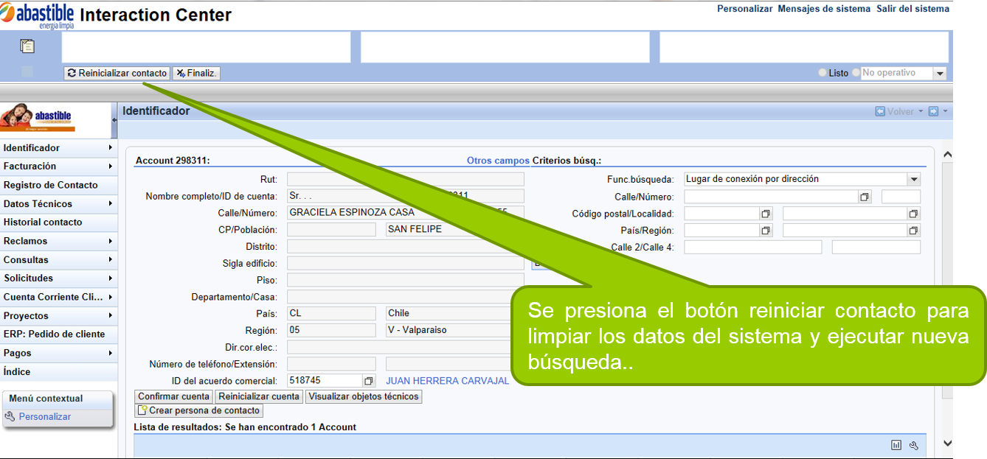987x459 pixels.
Task: Open the scratch pad notes icon
Action: (x=27, y=46)
